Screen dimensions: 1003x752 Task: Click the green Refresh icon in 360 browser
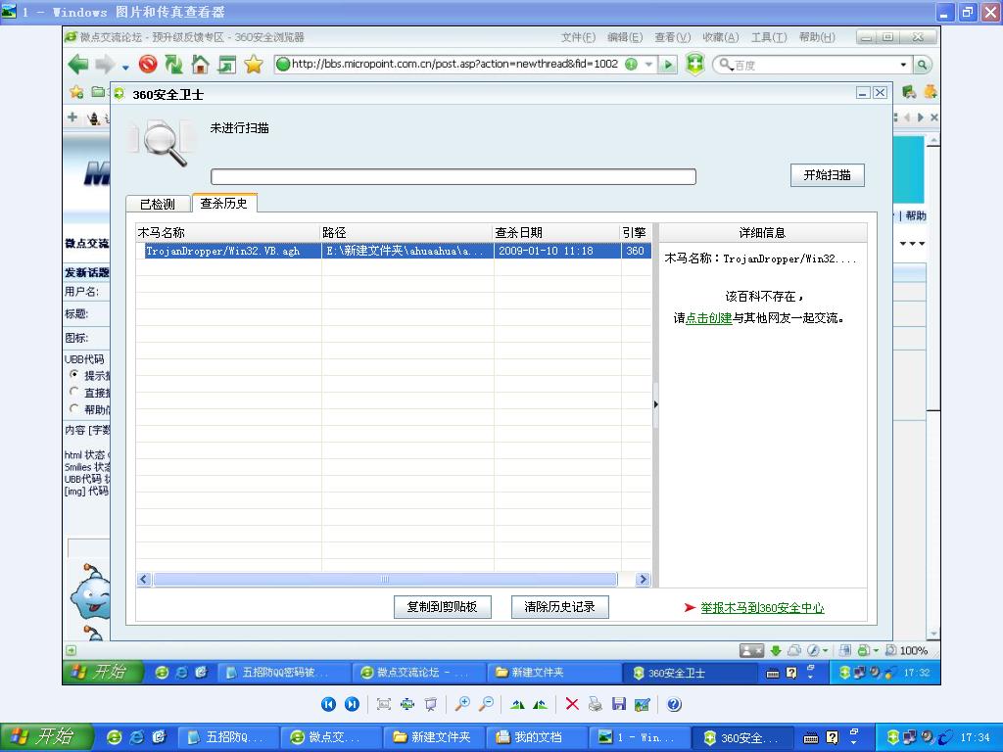174,64
